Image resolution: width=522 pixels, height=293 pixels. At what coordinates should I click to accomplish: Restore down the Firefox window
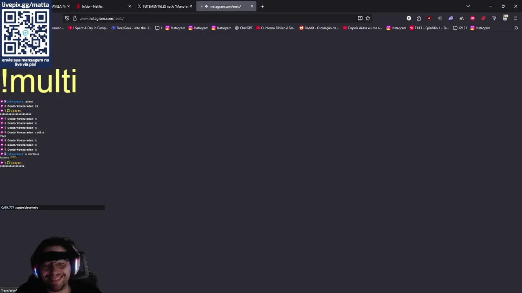tap(503, 7)
